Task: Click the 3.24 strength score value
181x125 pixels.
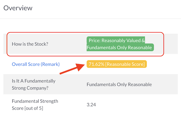Action: 91,105
